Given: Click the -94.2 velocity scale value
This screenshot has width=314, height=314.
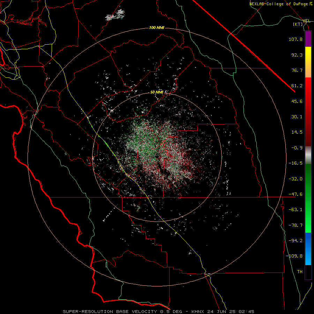Looking at the screenshot, I should click(x=296, y=241).
